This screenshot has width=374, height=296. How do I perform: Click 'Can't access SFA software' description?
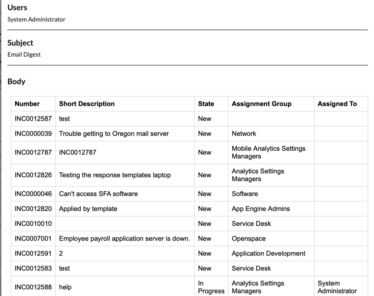tap(98, 194)
